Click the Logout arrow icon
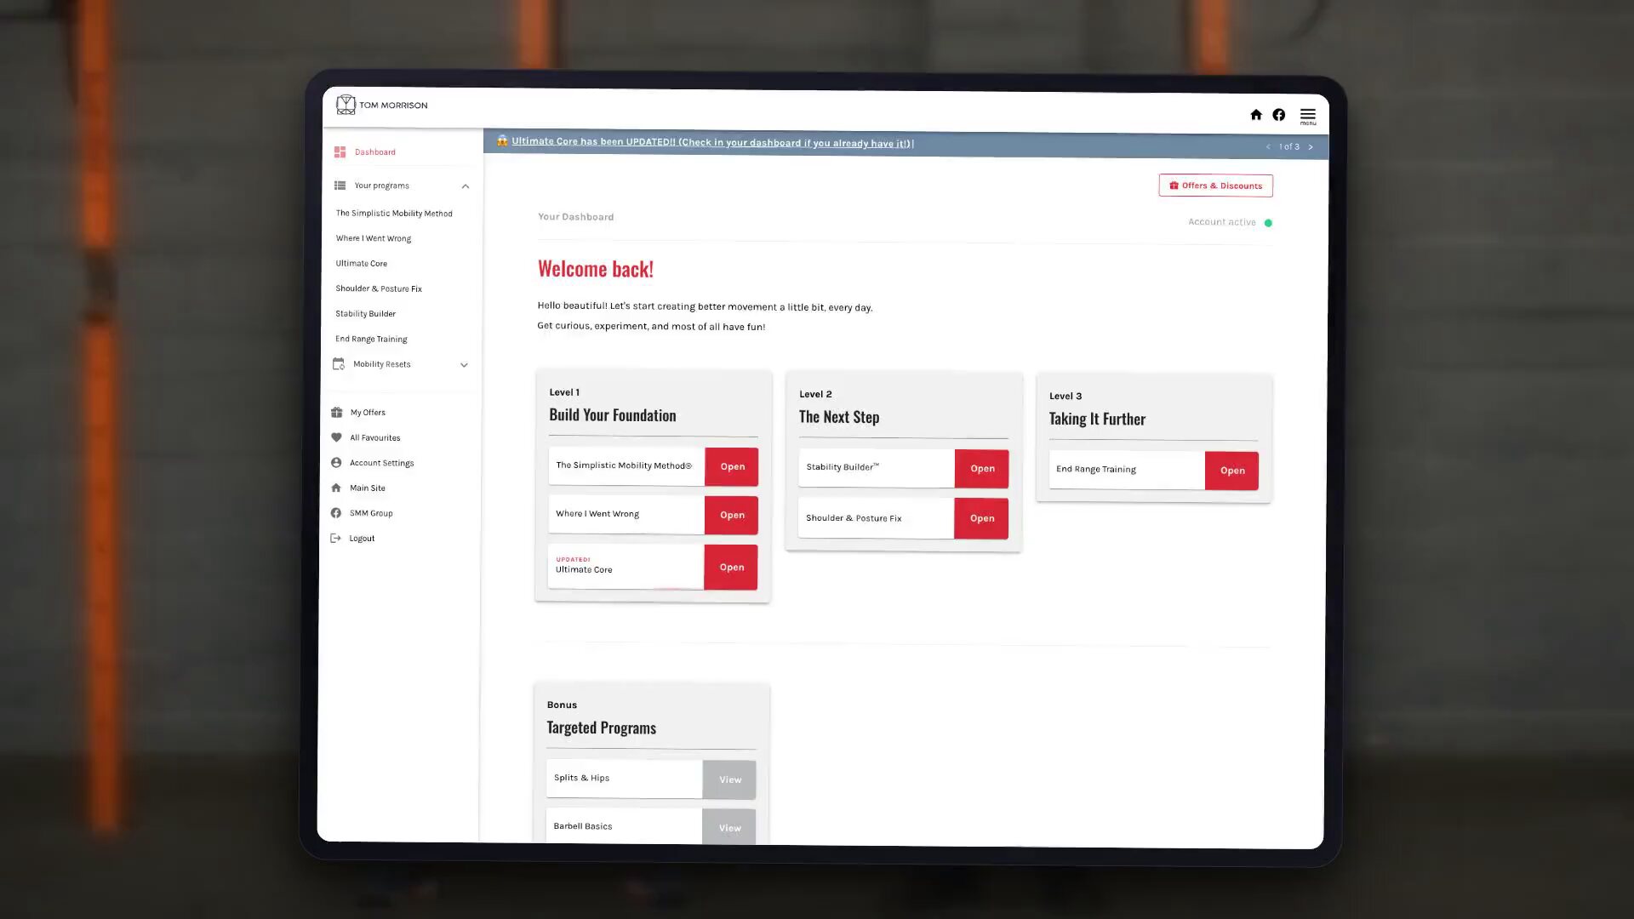The height and width of the screenshot is (919, 1634). [x=335, y=538]
